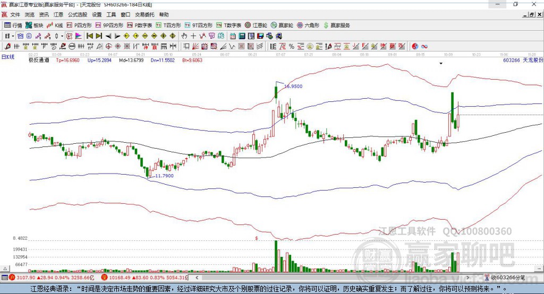
Task: Open the 江恩轮 Gann wheel
Action: (256, 25)
